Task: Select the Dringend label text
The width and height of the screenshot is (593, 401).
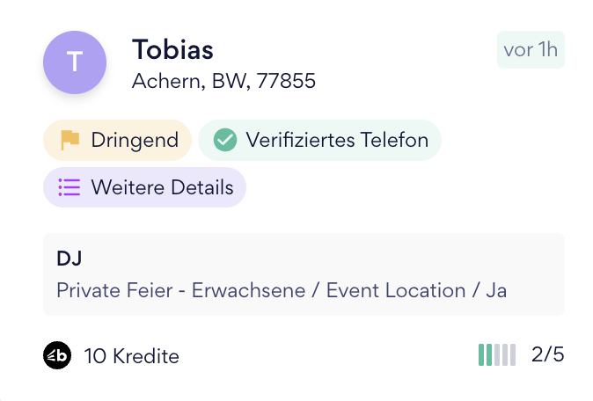Action: point(135,140)
